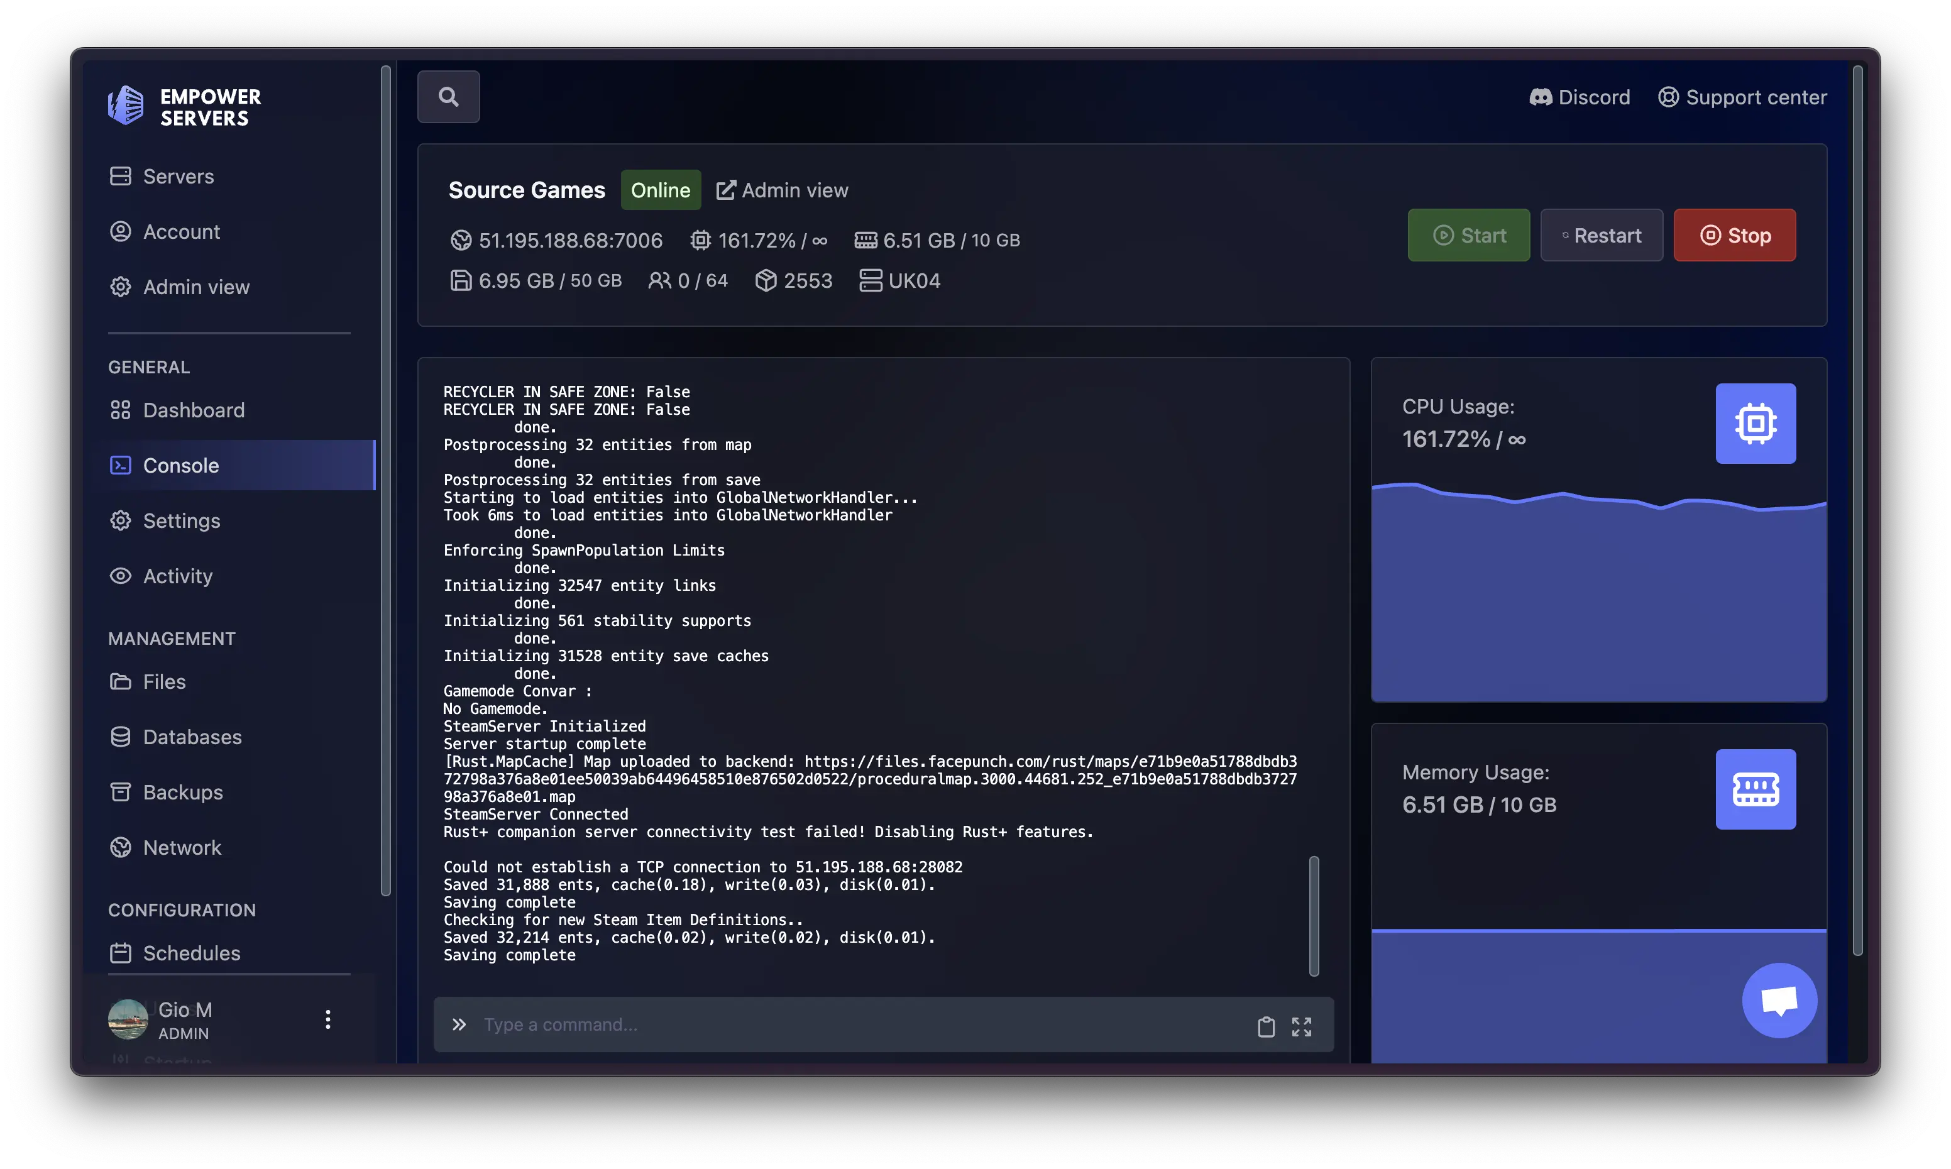
Task: View the Activity log
Action: pos(177,576)
